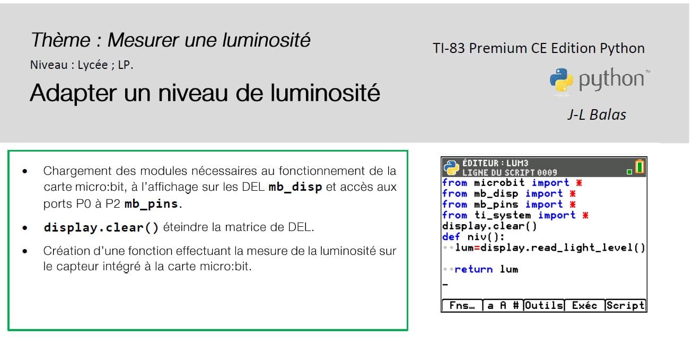Open the Outils tools menu
The width and height of the screenshot is (692, 337).
coord(544,306)
